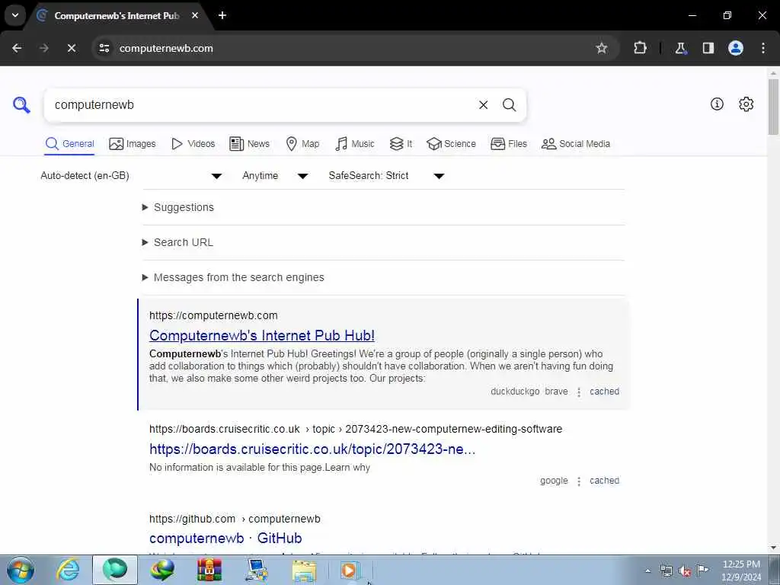Open Computernewb's Internet Pub Hub! result
The width and height of the screenshot is (780, 585).
coord(262,335)
